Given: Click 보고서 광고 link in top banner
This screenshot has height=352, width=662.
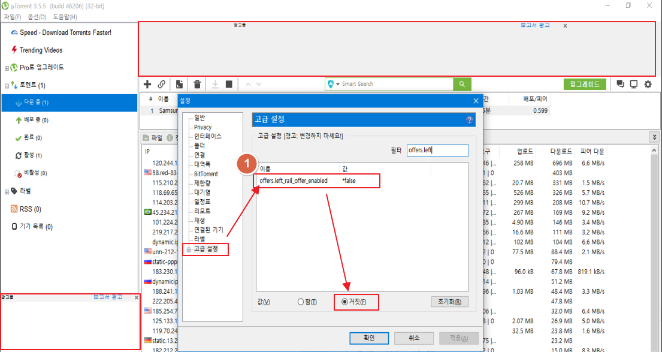Looking at the screenshot, I should [535, 25].
